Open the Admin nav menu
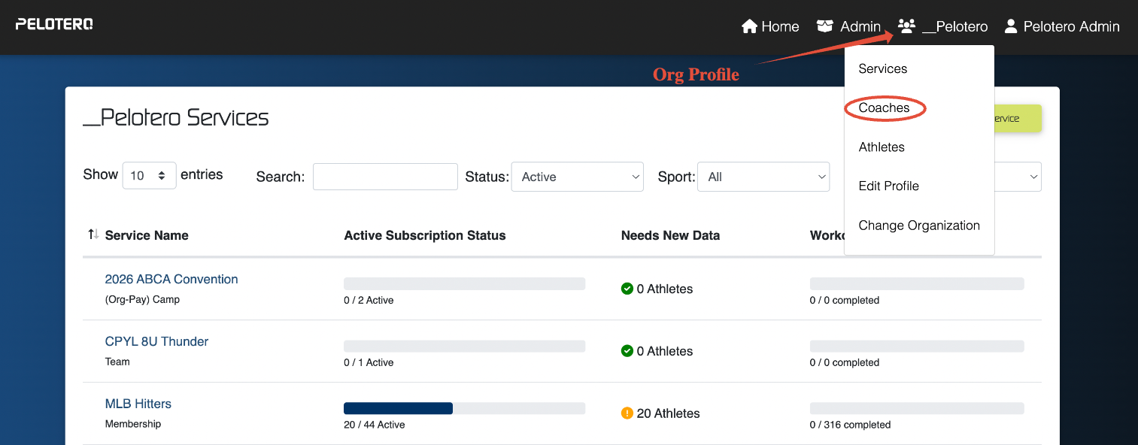This screenshot has width=1138, height=445. pos(848,26)
